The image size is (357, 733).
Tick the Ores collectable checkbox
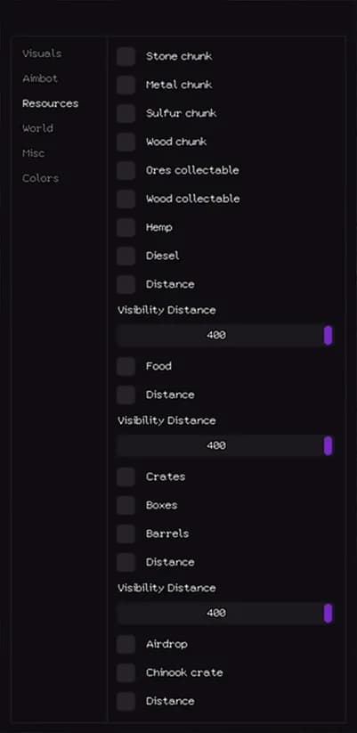(126, 170)
